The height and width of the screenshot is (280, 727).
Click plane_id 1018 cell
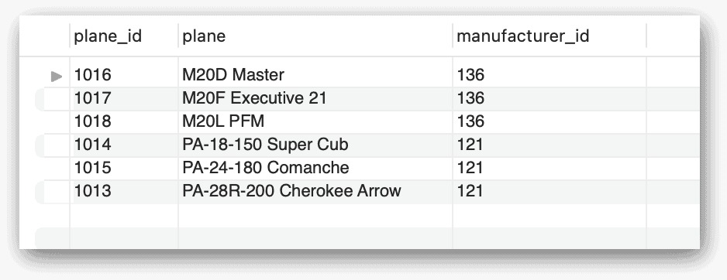(124, 121)
